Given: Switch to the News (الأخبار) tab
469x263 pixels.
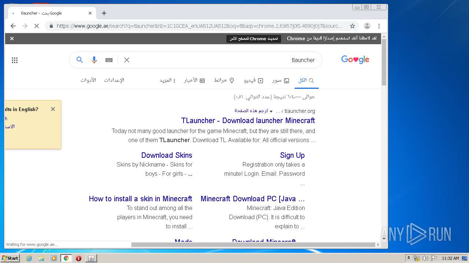Looking at the screenshot, I should 194,80.
